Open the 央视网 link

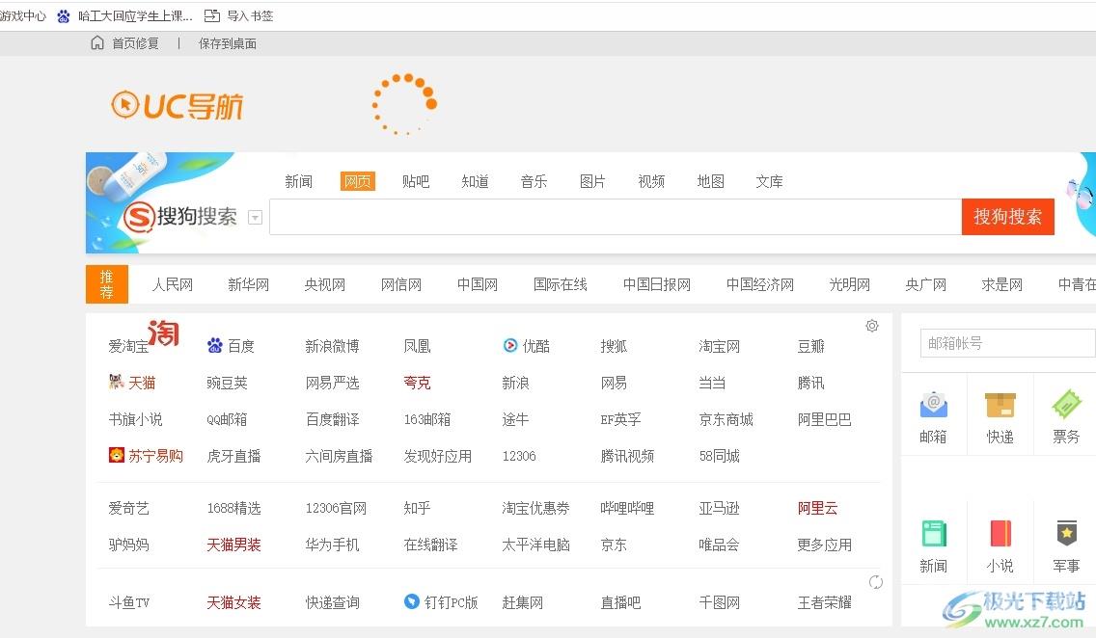click(325, 285)
